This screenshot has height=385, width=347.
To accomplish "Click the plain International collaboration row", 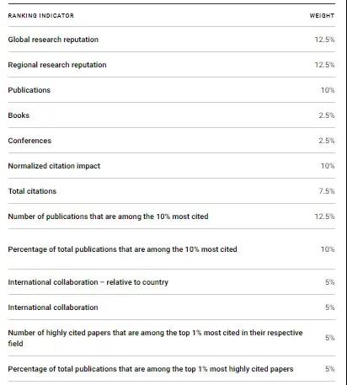I will [172, 307].
